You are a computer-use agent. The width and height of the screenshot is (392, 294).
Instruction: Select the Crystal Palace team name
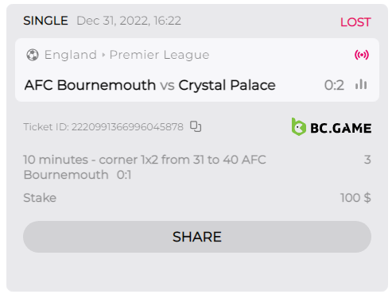tap(227, 85)
